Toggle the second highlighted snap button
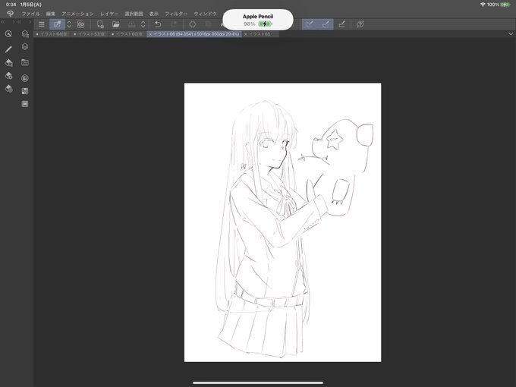The height and width of the screenshot is (387, 516). click(x=326, y=24)
